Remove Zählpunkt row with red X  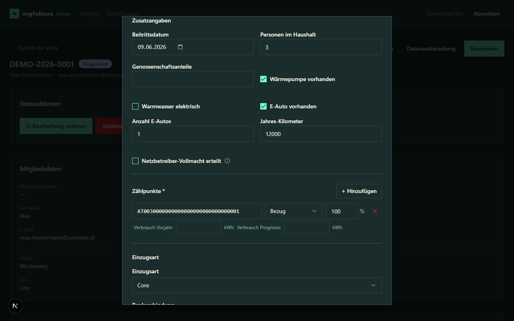click(375, 211)
